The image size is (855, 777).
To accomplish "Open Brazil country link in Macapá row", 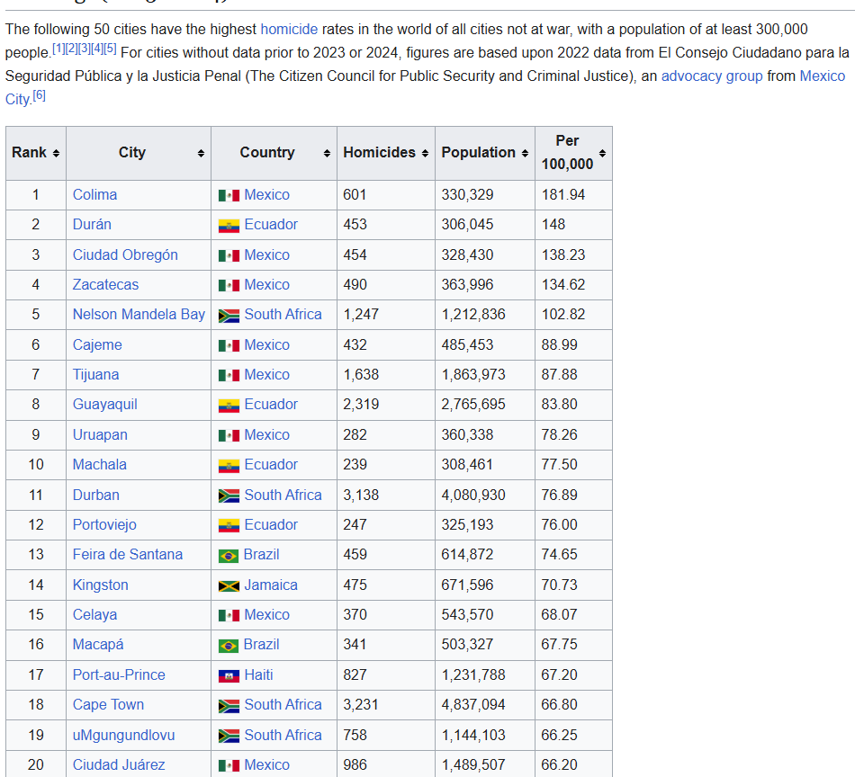I will click(x=262, y=645).
